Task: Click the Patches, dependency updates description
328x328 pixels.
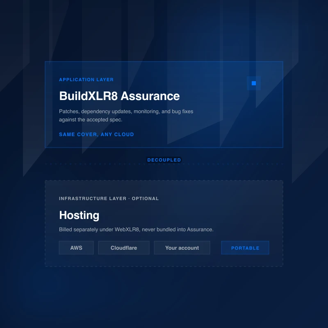Action: click(126, 116)
